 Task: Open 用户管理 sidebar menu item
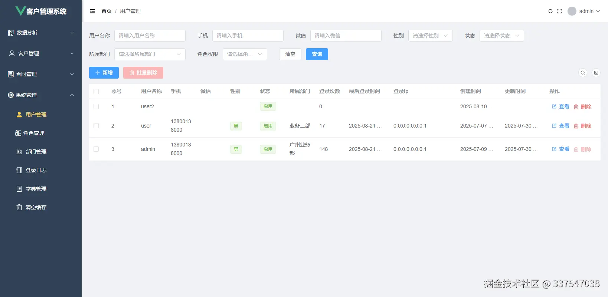pos(41,115)
